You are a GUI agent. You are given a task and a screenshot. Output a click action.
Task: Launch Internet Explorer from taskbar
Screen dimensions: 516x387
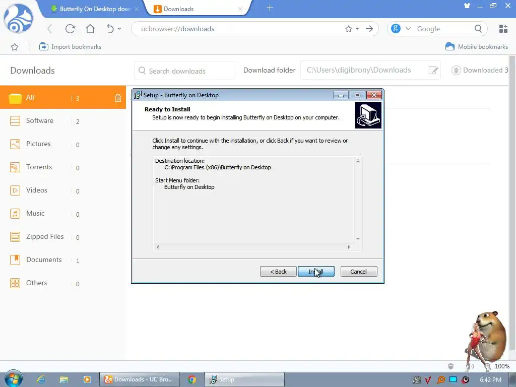[x=40, y=379]
